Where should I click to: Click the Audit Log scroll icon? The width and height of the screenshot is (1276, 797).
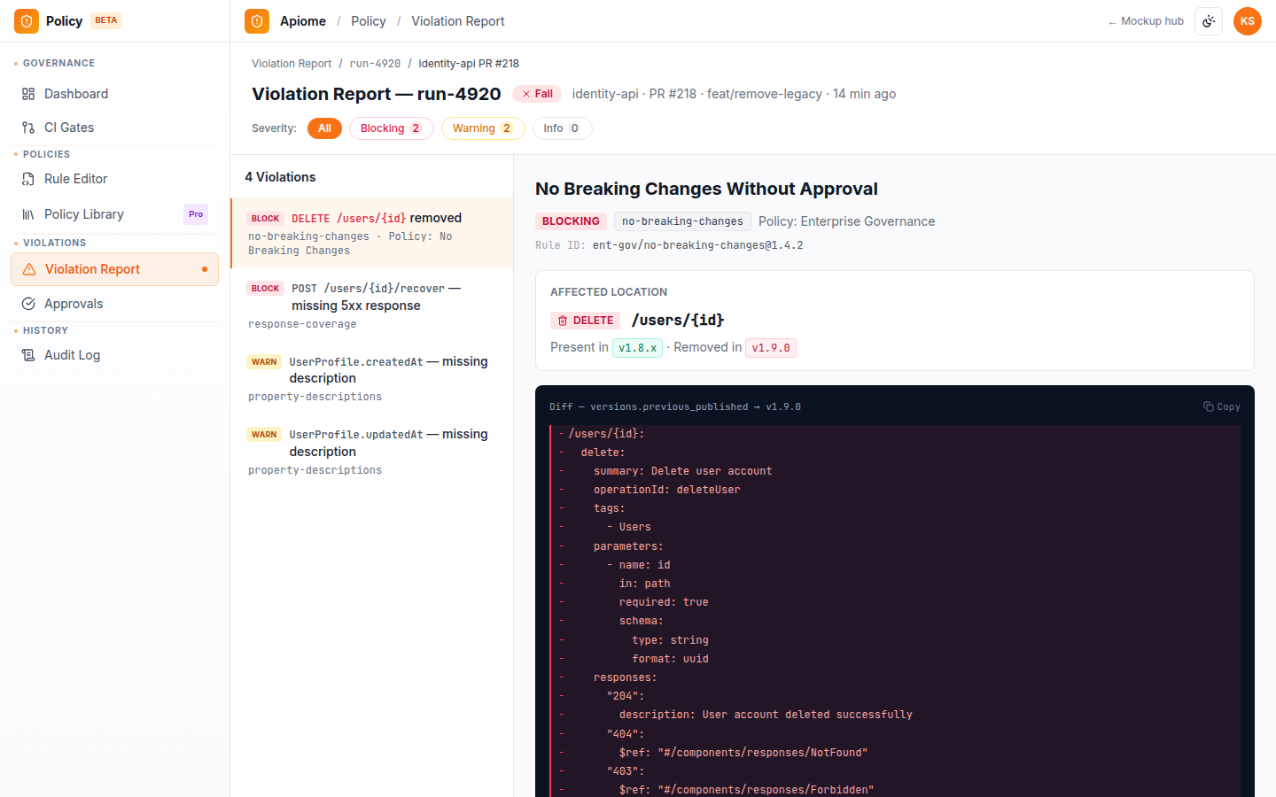tap(28, 355)
